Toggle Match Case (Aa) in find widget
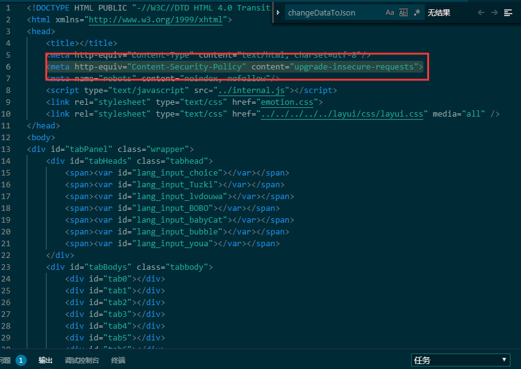 tap(390, 12)
